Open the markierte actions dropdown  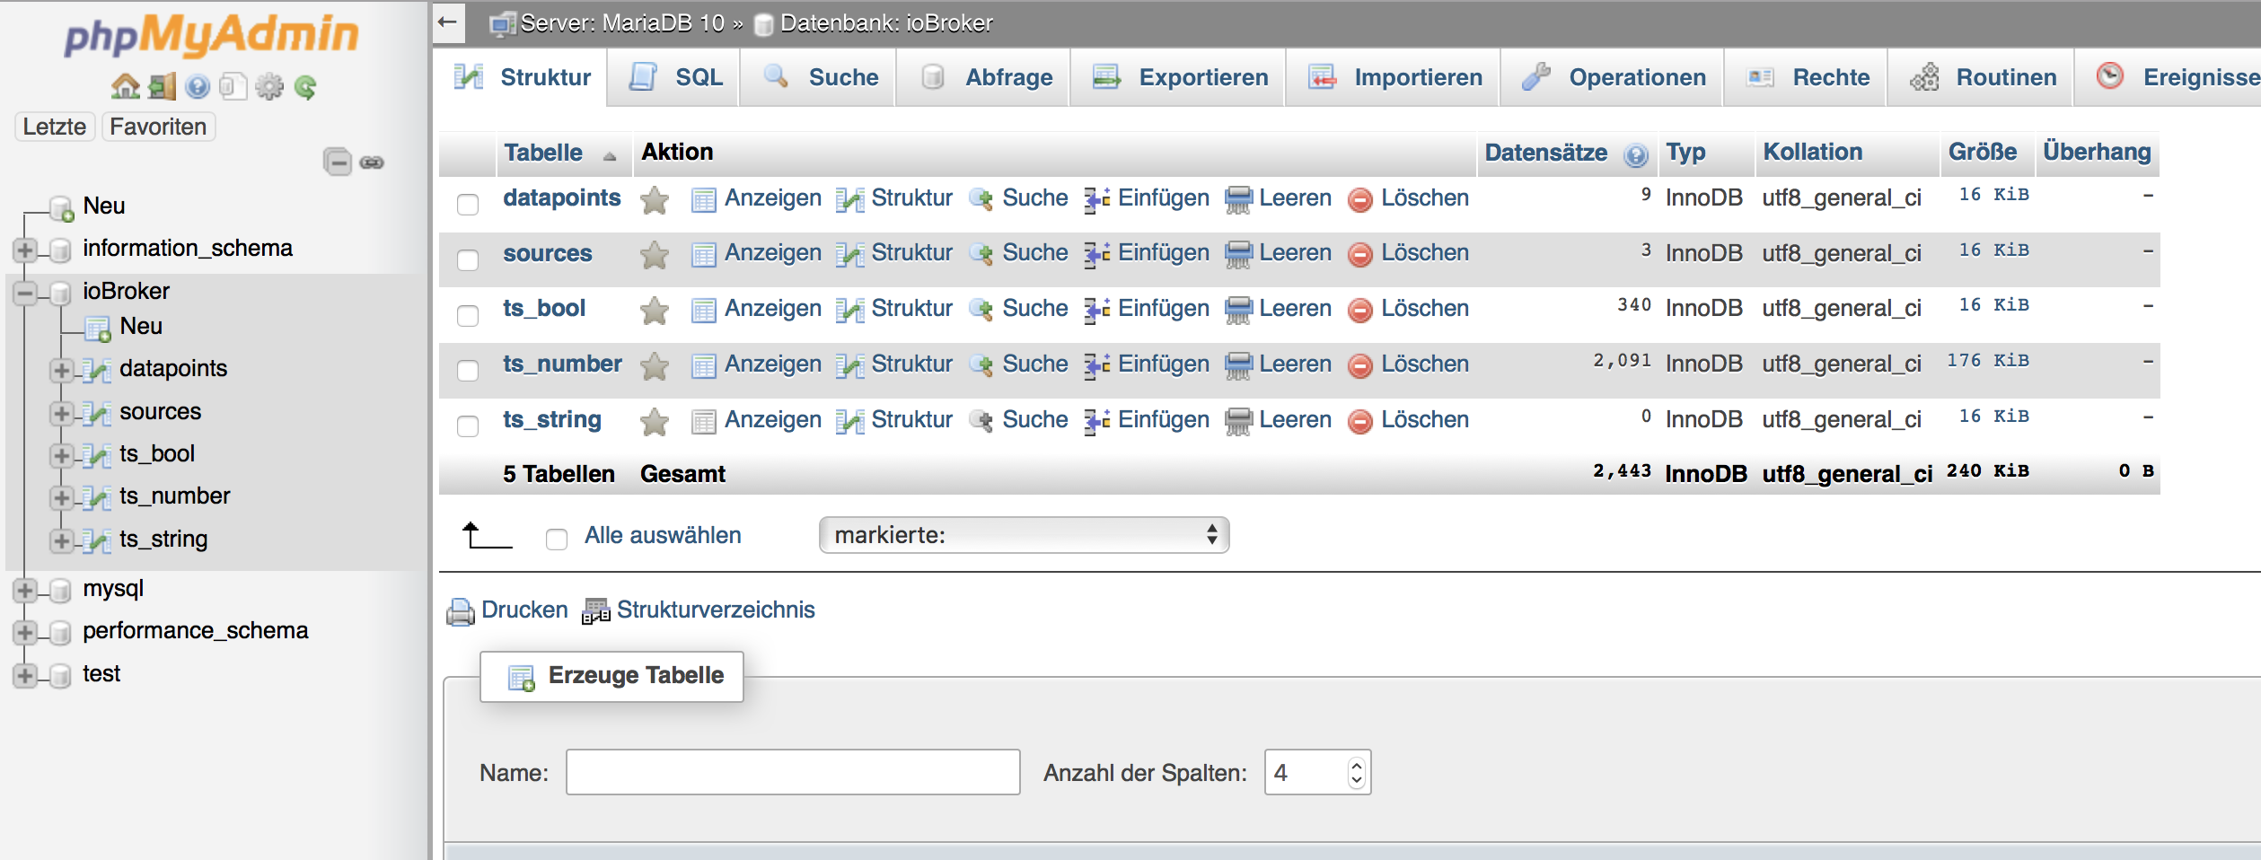(x=1024, y=535)
